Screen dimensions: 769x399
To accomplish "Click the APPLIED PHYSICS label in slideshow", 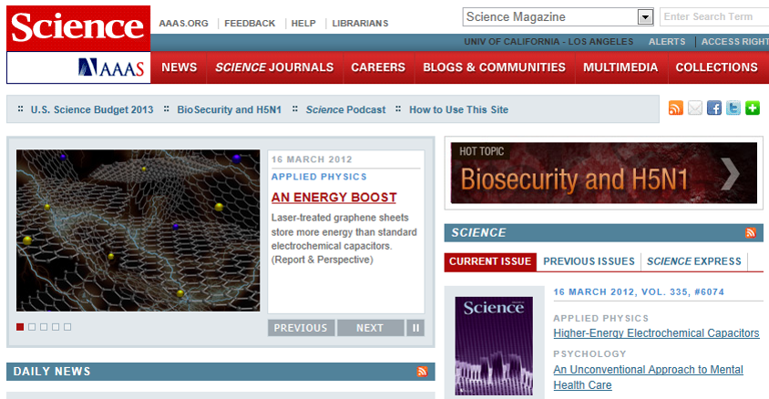I will pos(319,177).
